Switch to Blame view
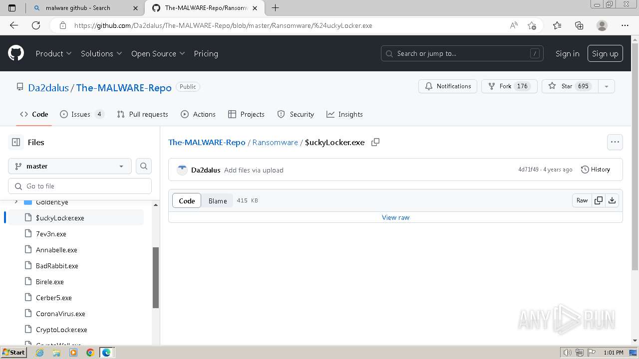639x359 pixels. pos(218,200)
